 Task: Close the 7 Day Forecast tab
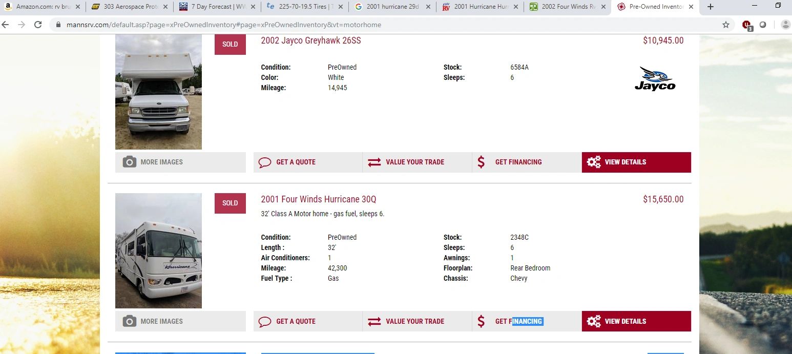pyautogui.click(x=253, y=7)
